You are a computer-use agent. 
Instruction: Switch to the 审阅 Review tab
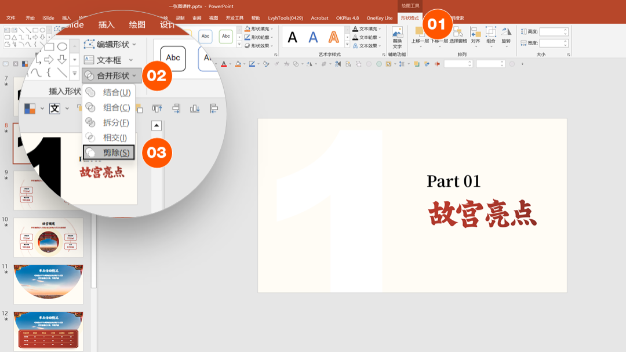pos(197,18)
